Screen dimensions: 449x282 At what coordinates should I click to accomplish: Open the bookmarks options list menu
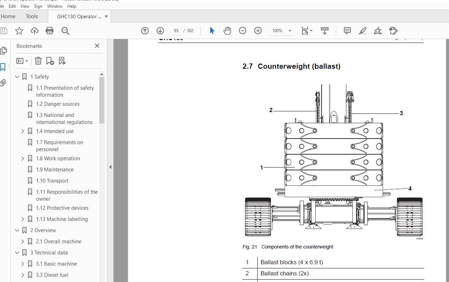pyautogui.click(x=22, y=61)
